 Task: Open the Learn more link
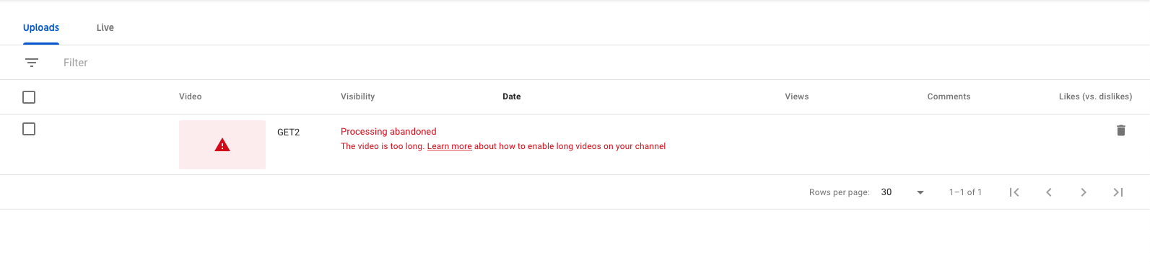click(x=449, y=146)
